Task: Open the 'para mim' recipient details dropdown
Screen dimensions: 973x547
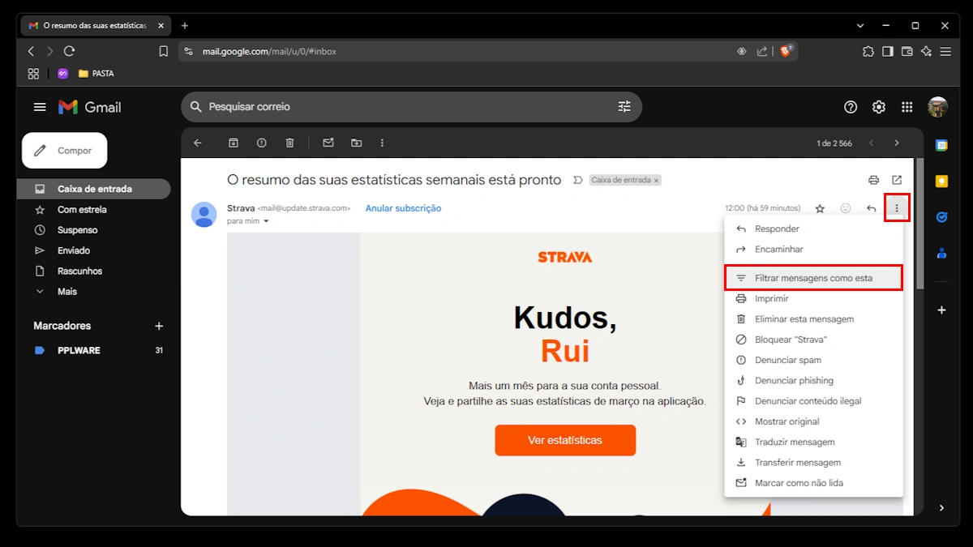Action: [248, 220]
